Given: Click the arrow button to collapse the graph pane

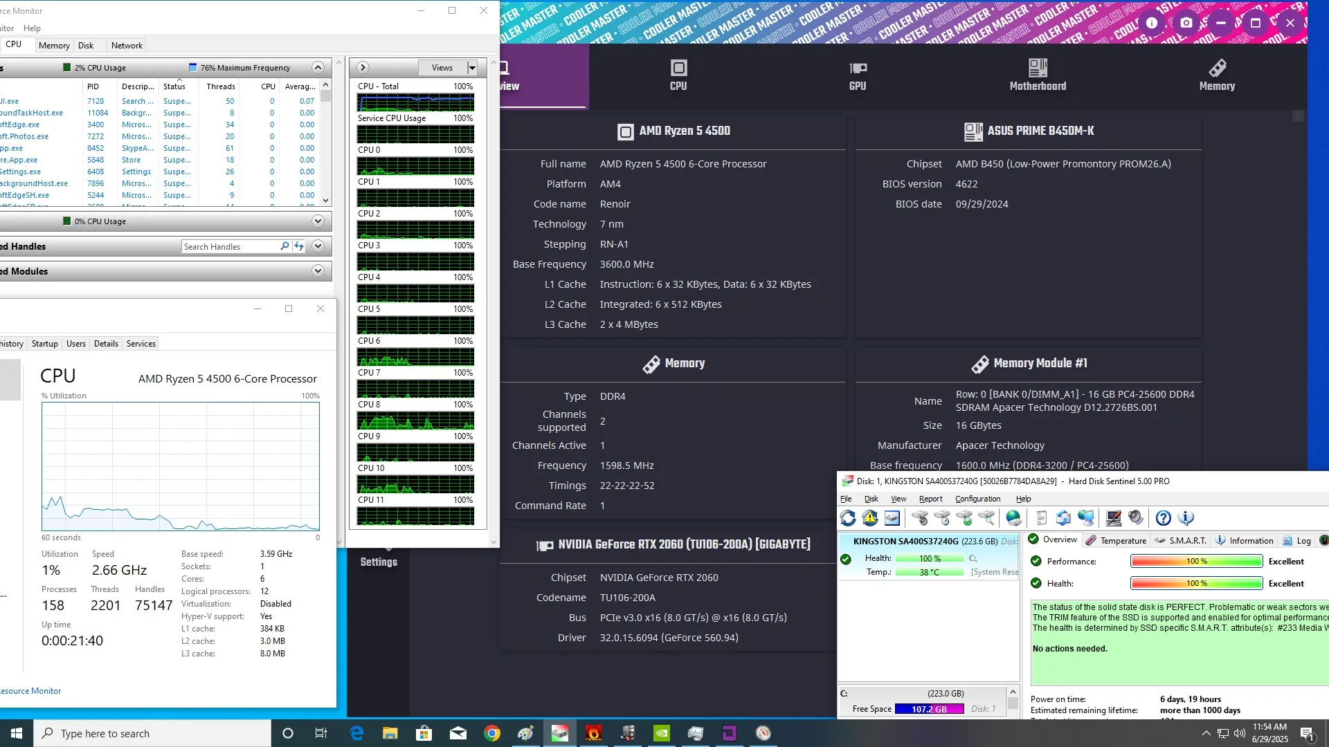Looking at the screenshot, I should [x=363, y=67].
